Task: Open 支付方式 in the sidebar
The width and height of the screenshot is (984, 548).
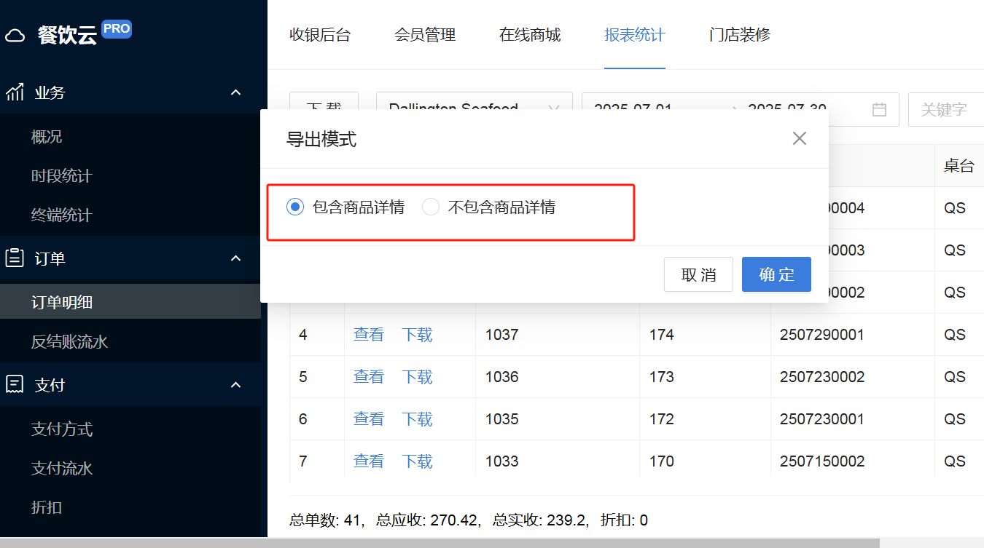Action: pyautogui.click(x=62, y=429)
